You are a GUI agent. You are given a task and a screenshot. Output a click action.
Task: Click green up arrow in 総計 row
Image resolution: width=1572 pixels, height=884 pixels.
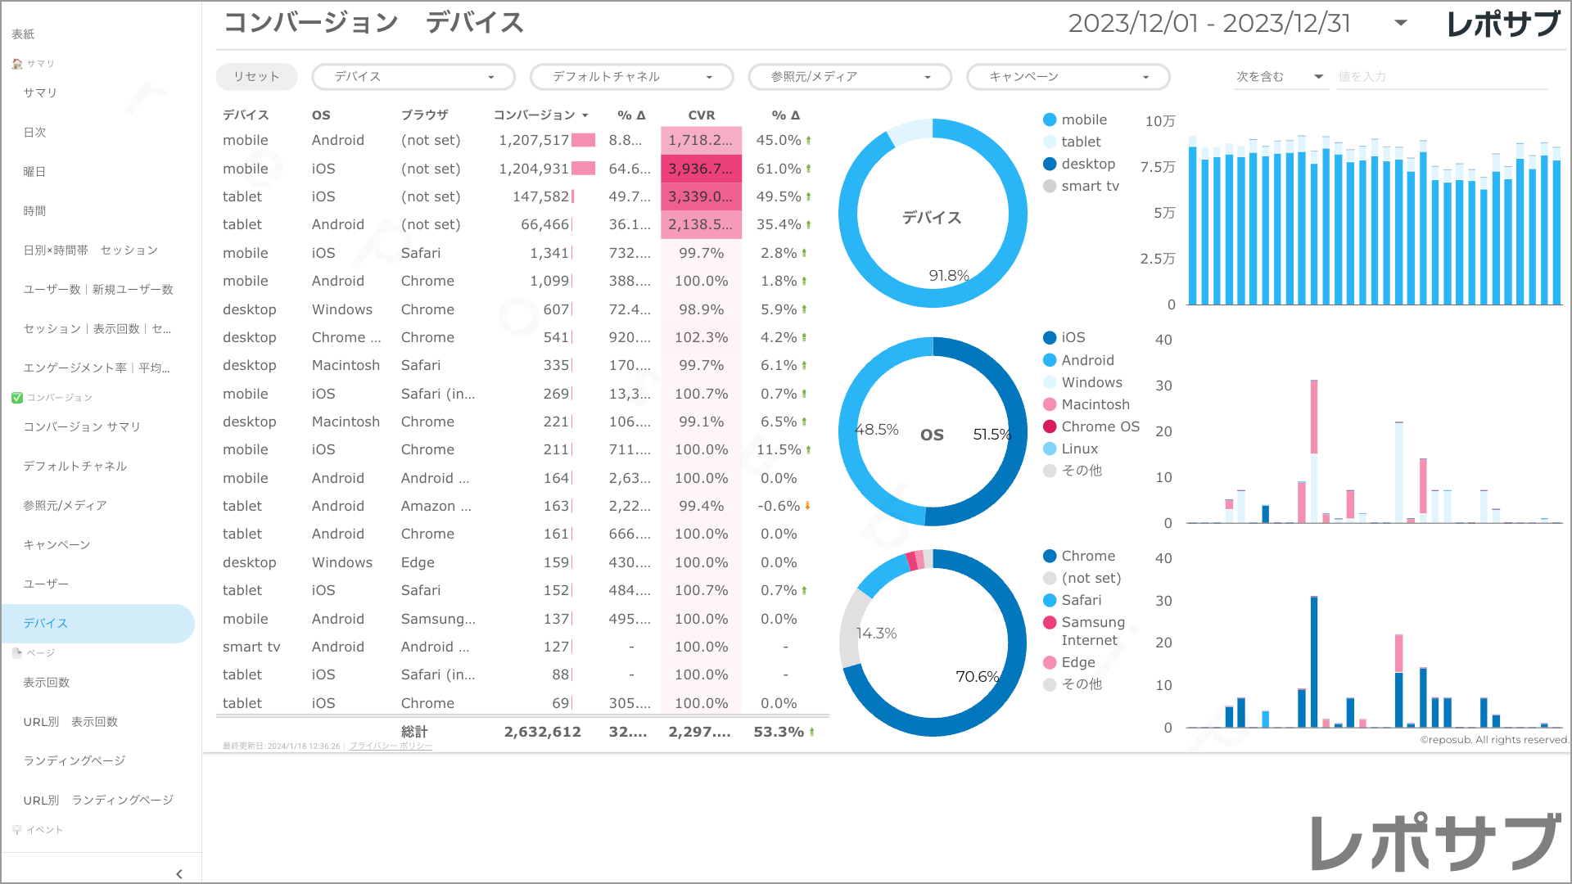[x=811, y=733]
